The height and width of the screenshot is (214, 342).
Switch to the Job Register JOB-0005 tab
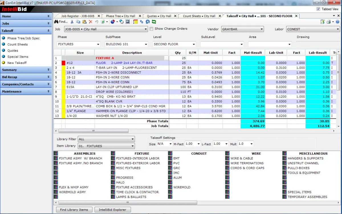[x=78, y=16]
